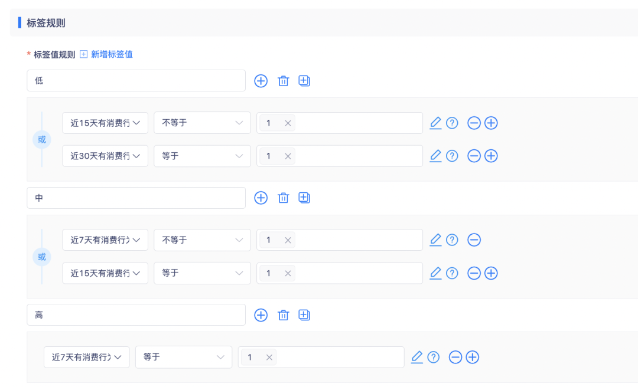638x387 pixels.
Task: Click the 中 tag name input field
Action: point(136,198)
